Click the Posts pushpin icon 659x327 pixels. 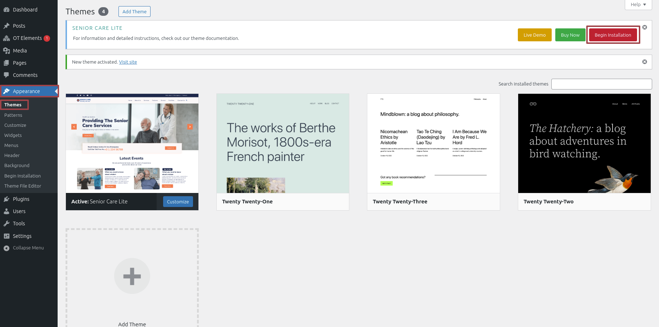pos(6,26)
